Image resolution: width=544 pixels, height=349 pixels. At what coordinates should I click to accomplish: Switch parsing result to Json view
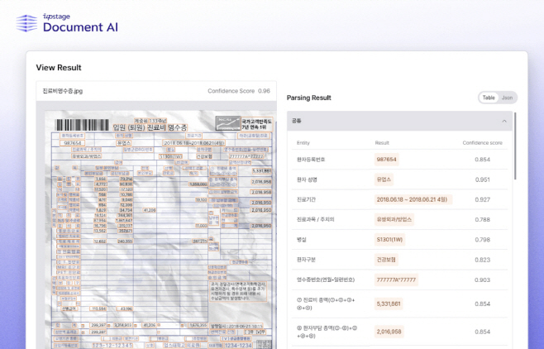[x=508, y=98]
